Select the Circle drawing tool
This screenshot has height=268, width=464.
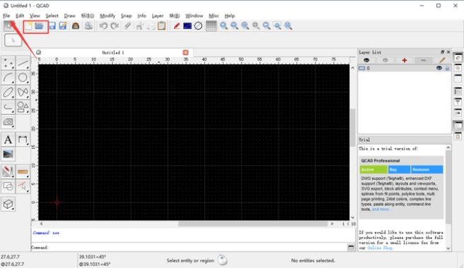pos(23,78)
